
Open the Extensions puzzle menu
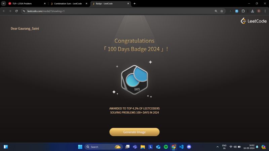point(243,11)
